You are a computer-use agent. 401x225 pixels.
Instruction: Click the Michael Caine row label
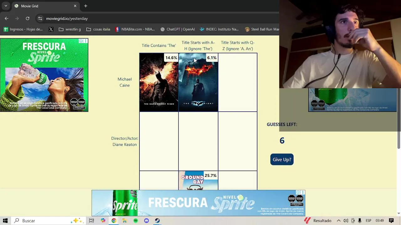click(x=125, y=82)
